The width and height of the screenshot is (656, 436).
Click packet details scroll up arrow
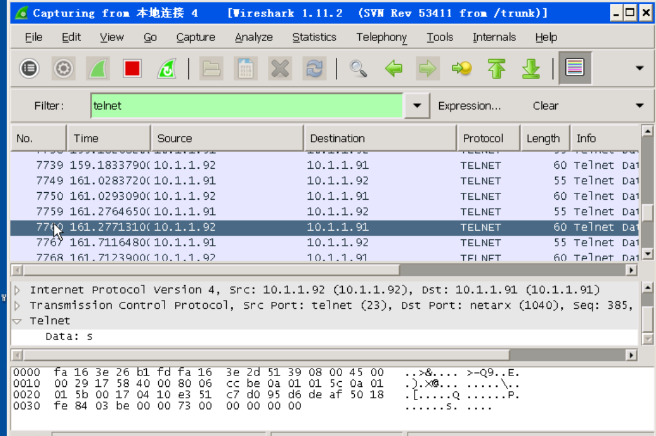coord(647,287)
